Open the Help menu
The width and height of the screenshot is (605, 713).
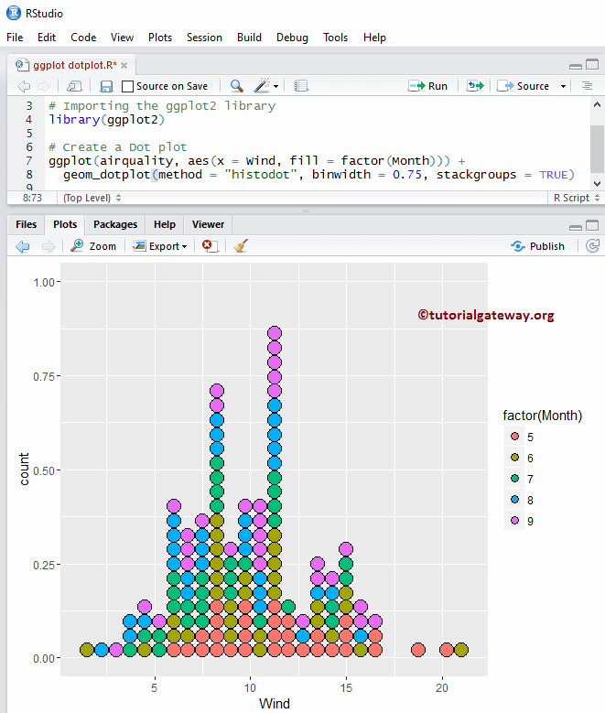coord(374,38)
